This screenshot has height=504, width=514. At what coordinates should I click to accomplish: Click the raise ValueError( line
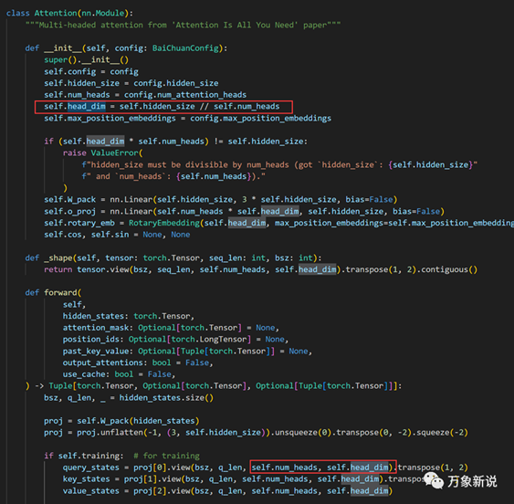(103, 152)
